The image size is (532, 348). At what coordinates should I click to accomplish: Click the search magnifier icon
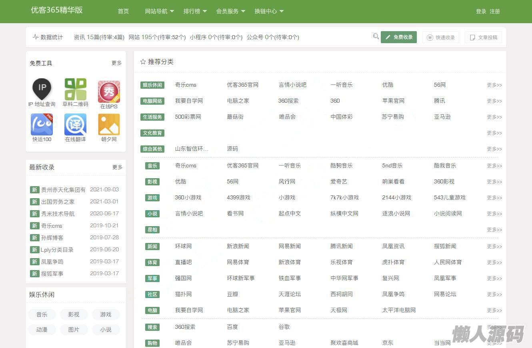[x=376, y=37]
